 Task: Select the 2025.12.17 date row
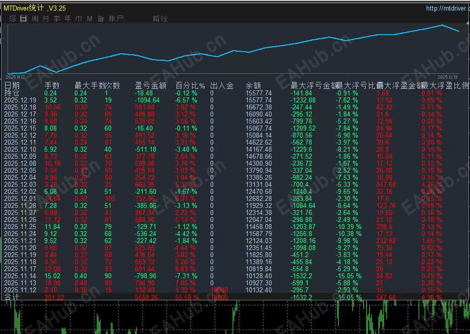tap(20, 114)
